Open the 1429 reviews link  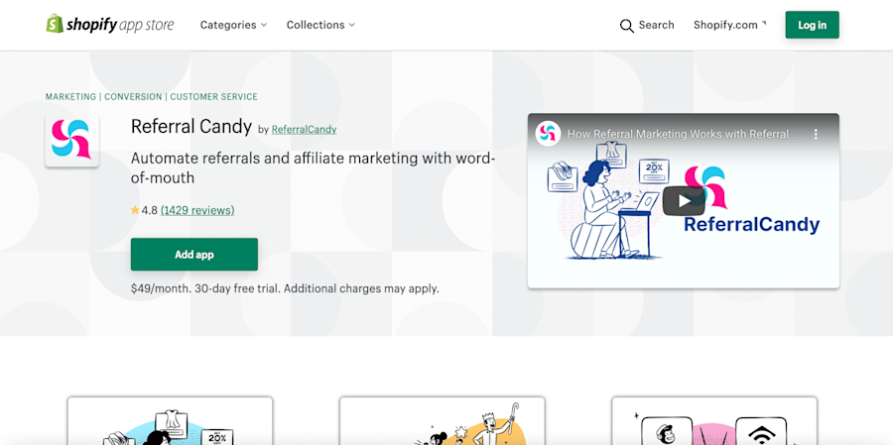pyautogui.click(x=197, y=210)
